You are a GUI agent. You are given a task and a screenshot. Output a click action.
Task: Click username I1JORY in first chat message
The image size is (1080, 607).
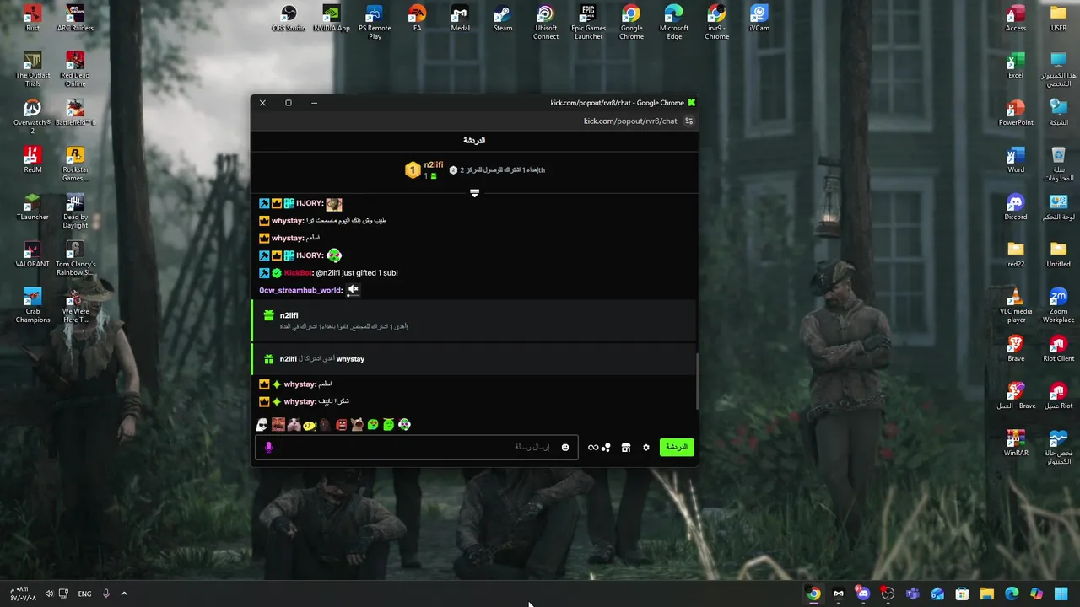click(310, 204)
